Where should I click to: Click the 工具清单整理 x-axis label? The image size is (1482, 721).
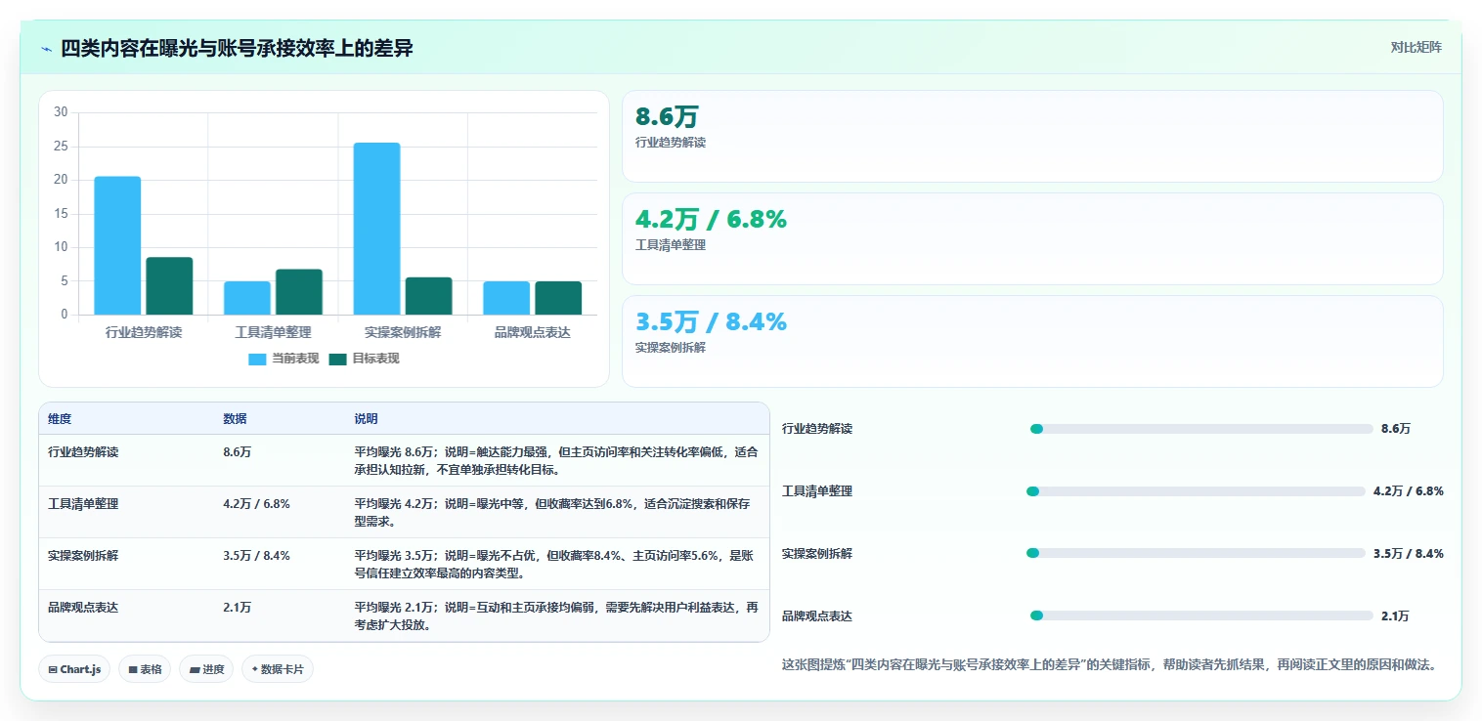pyautogui.click(x=273, y=332)
